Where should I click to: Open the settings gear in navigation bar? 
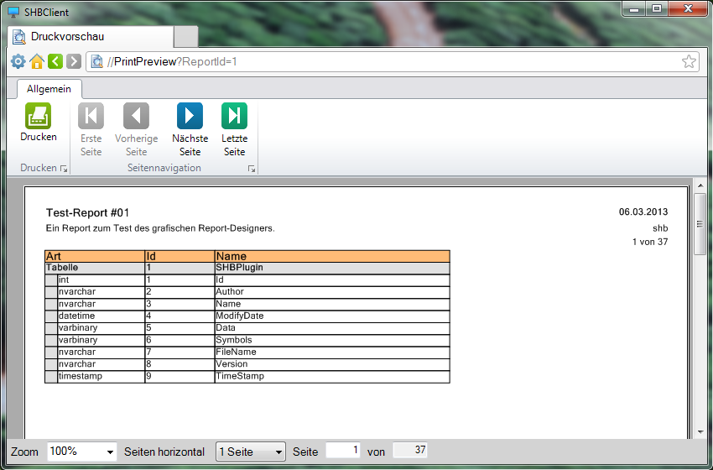[18, 61]
